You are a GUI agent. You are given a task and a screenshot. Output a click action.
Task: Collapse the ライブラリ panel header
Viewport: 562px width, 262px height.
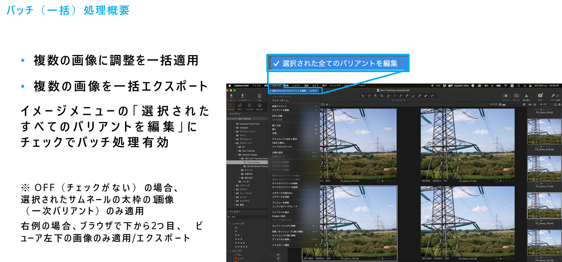[228, 114]
